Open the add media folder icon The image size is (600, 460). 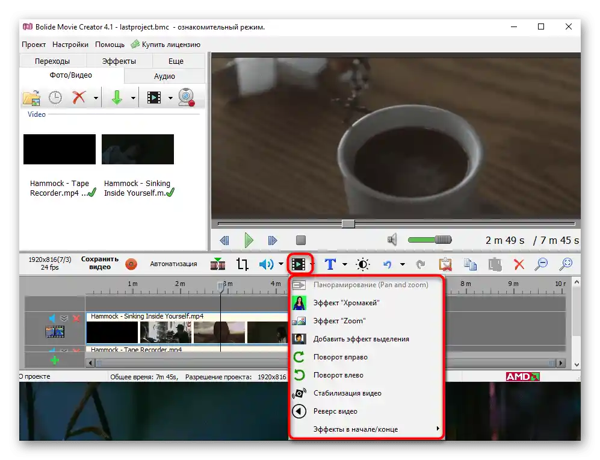tap(31, 98)
